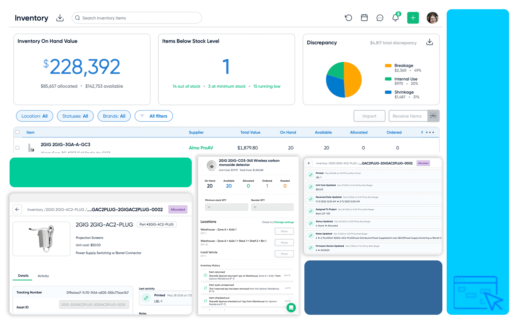Click the orange Breakage legend swatch
This screenshot has width=515, height=326.
[388, 66]
